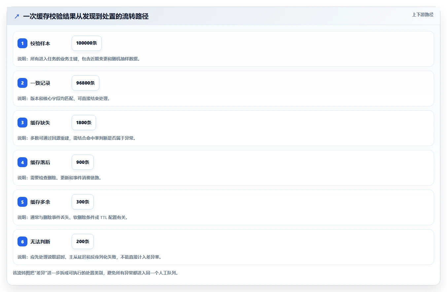Click the 无法判断 step label

coord(40,241)
